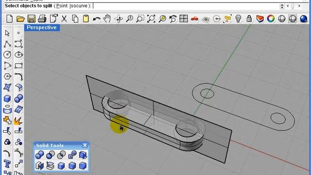Paste from the clipboard icon

[x=86, y=19]
